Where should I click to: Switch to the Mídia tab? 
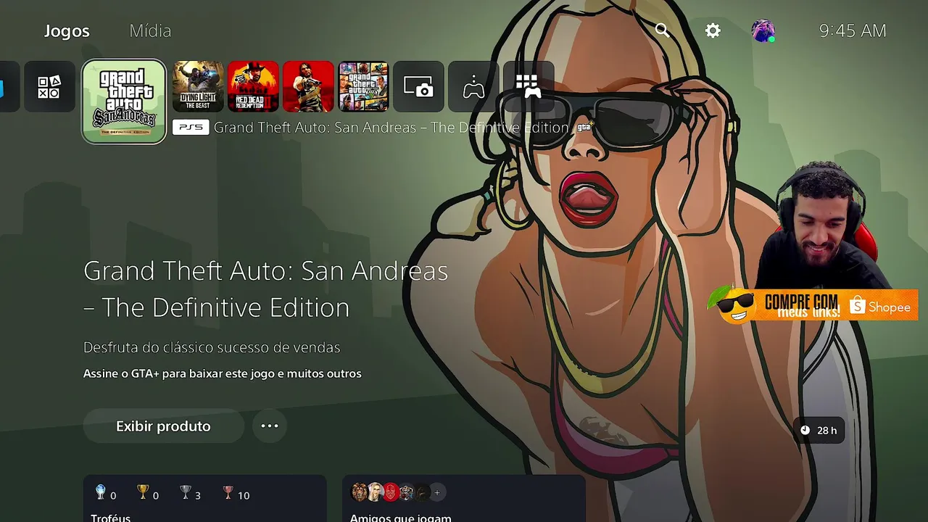150,31
